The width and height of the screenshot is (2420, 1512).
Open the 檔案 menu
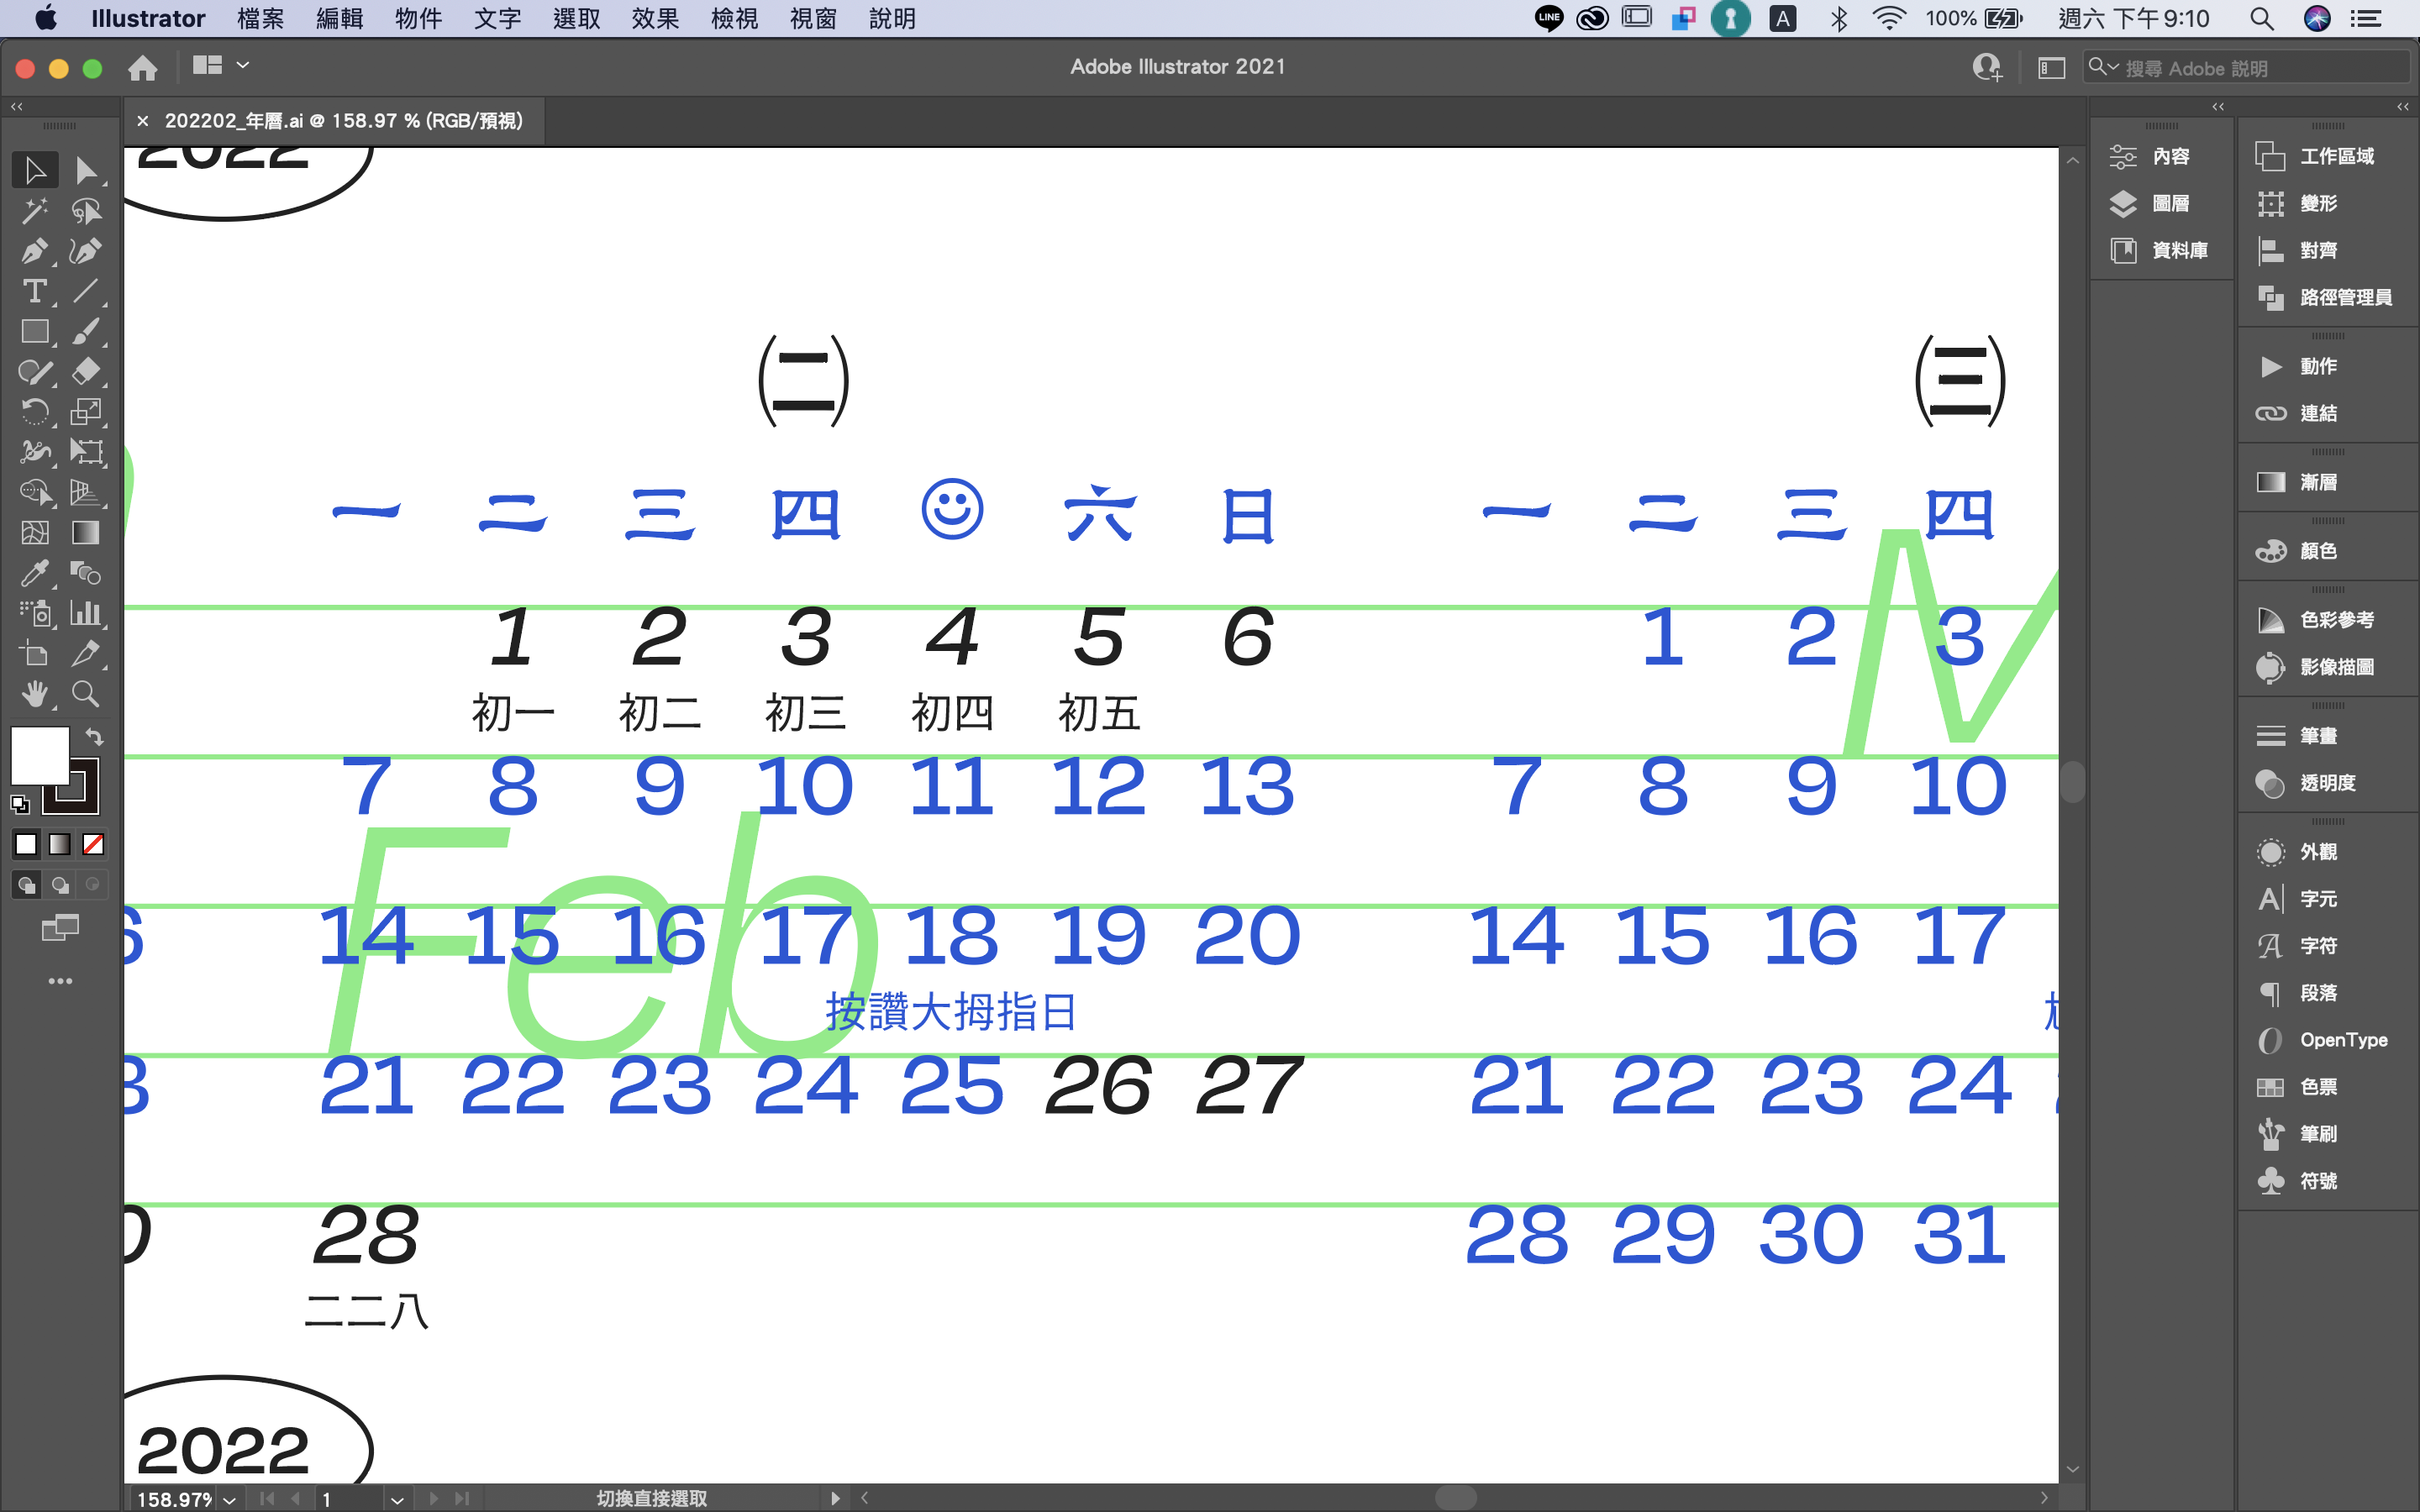pos(261,18)
